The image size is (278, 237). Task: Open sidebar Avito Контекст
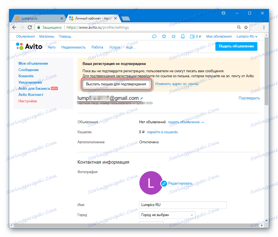pyautogui.click(x=31, y=95)
